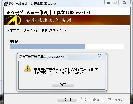Click the 济南迈迪软件系列 banner text
Viewport: 133px width, 104px height.
(x=48, y=20)
